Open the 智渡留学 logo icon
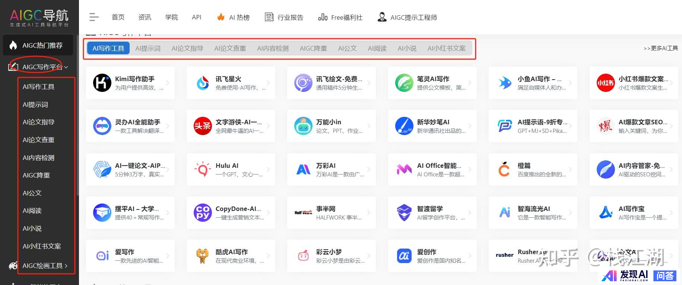The height and width of the screenshot is (285, 682). [404, 212]
